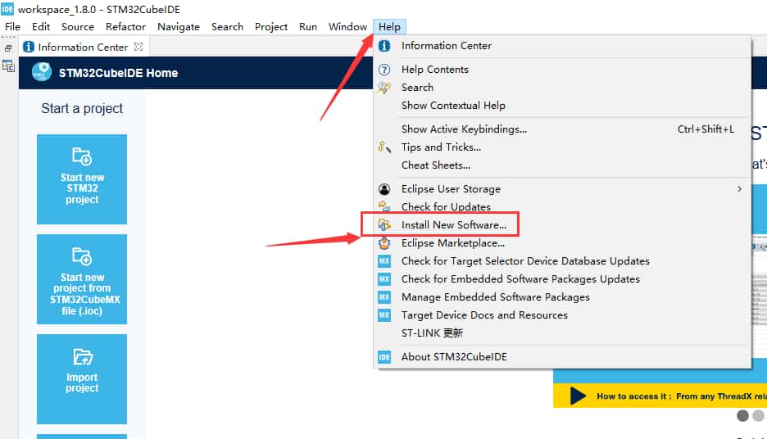The width and height of the screenshot is (767, 439).
Task: Click the MX icon beside Manage Embedded Software Packages
Action: click(x=384, y=297)
